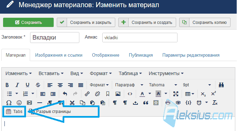Insert a table using the grid icon

[x=188, y=94]
